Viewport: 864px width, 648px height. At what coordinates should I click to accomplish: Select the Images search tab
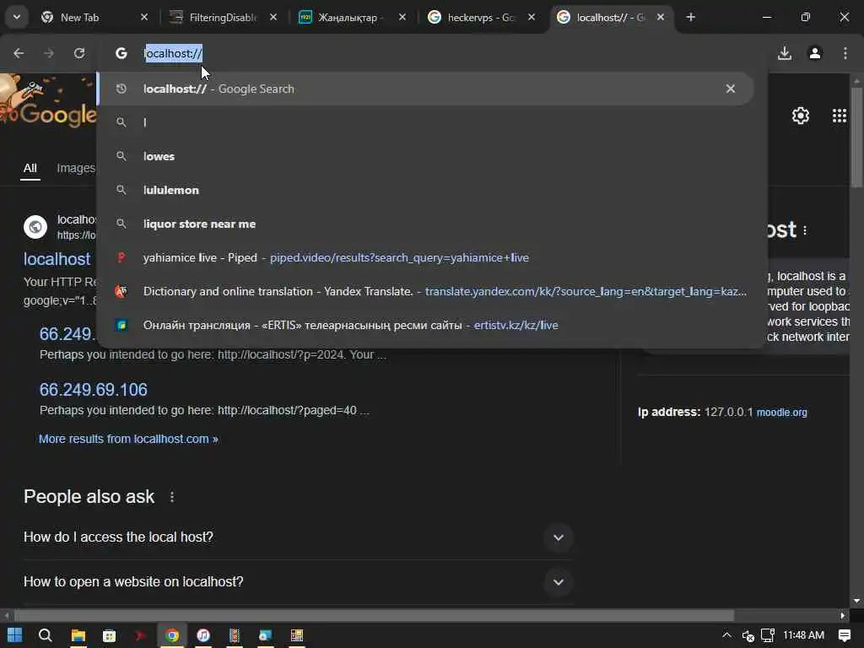pos(76,168)
